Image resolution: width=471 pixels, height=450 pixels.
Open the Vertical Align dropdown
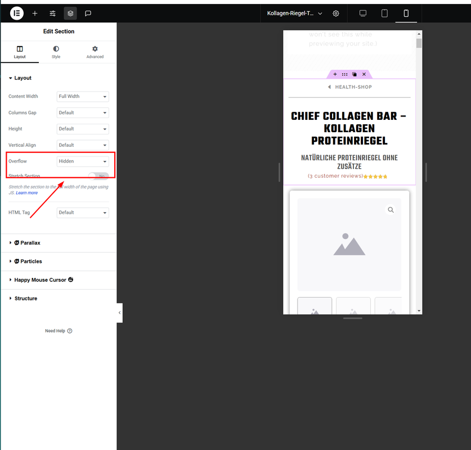point(83,145)
